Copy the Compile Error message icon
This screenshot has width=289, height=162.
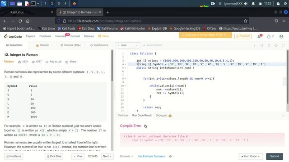pos(145,126)
